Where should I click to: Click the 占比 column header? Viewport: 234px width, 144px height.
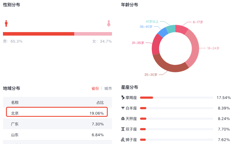[x=100, y=102]
